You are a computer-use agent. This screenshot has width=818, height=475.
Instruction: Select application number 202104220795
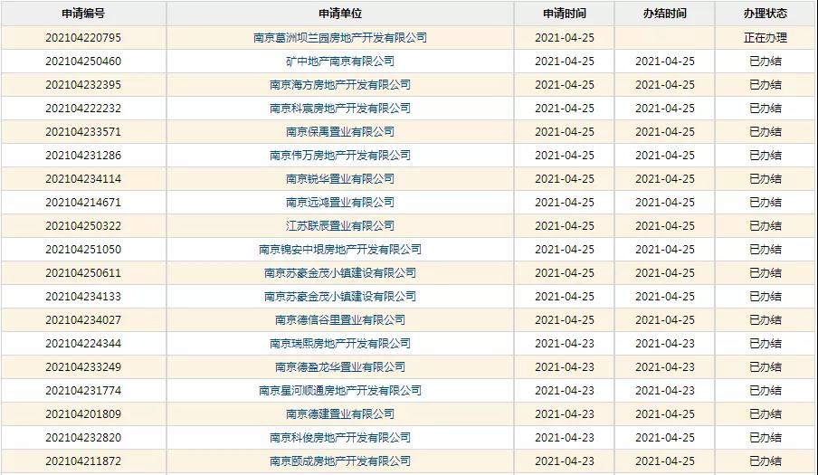tap(83, 38)
